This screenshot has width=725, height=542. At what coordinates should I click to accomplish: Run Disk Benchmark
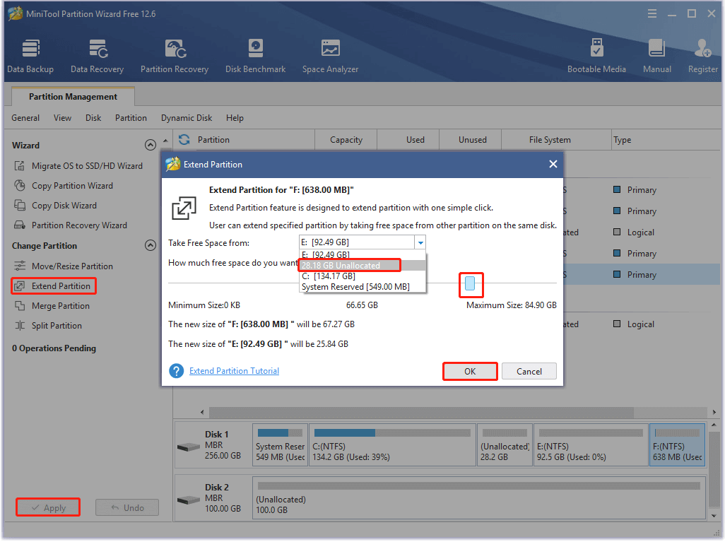click(255, 56)
